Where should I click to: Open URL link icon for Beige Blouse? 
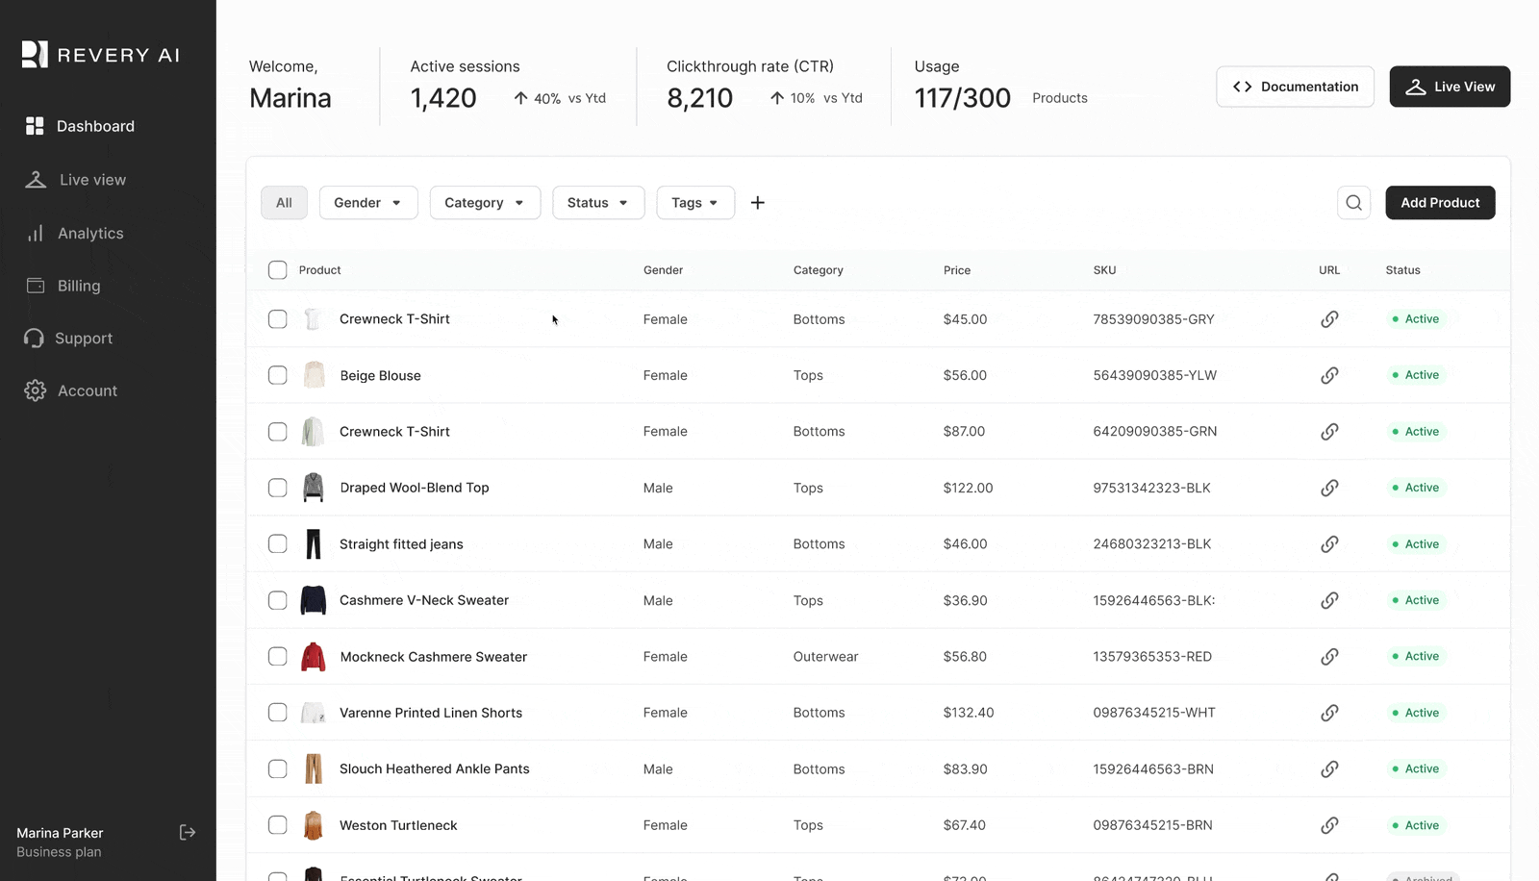pyautogui.click(x=1329, y=375)
